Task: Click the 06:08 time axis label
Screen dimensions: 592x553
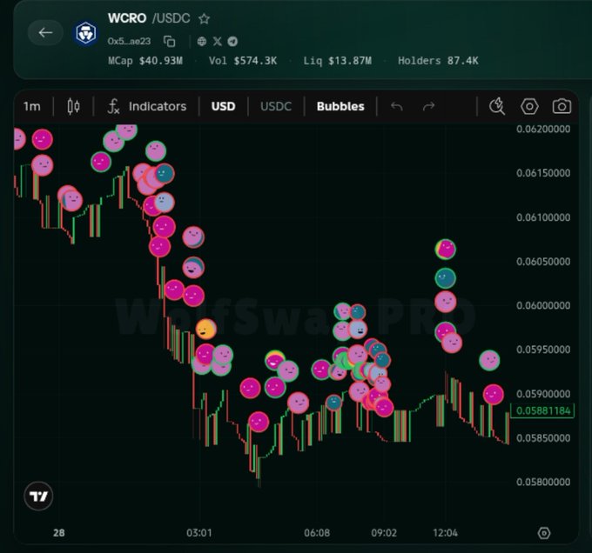Action: [x=317, y=533]
